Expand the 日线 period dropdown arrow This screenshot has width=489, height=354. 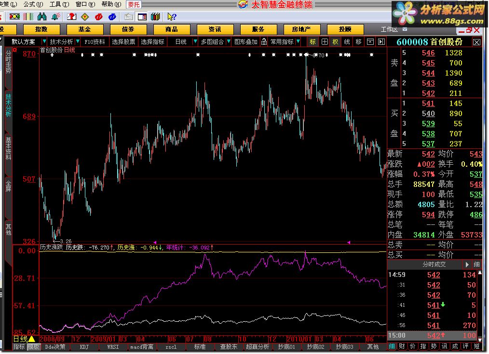click(195, 41)
